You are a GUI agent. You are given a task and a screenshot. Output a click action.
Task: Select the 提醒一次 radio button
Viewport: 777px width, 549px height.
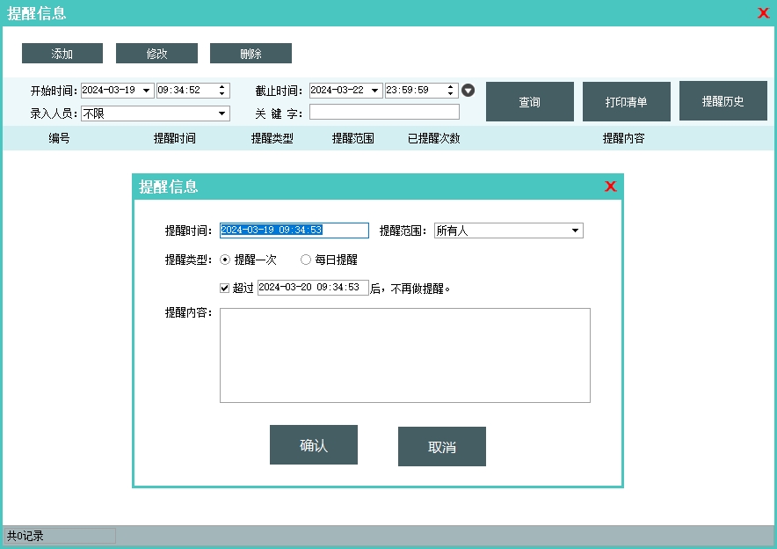coord(225,260)
